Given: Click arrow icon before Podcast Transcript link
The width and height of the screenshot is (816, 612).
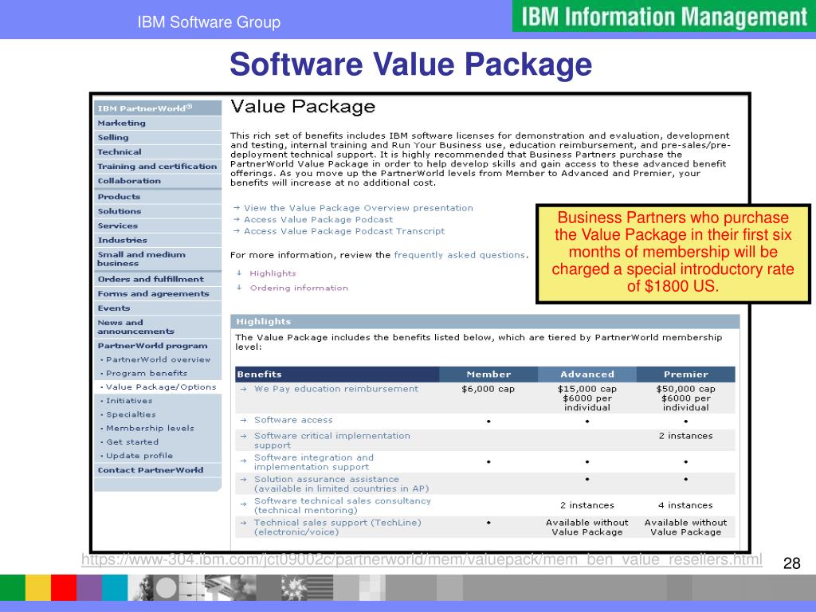Looking at the screenshot, I should point(236,231).
